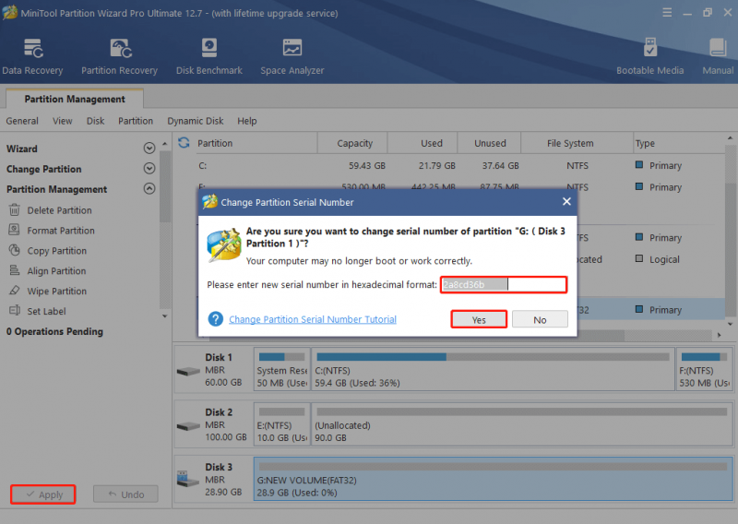
Task: Click the blue help question mark icon
Action: (x=216, y=319)
